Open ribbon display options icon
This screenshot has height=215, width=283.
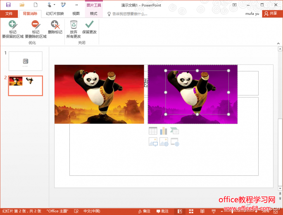pos(234,5)
